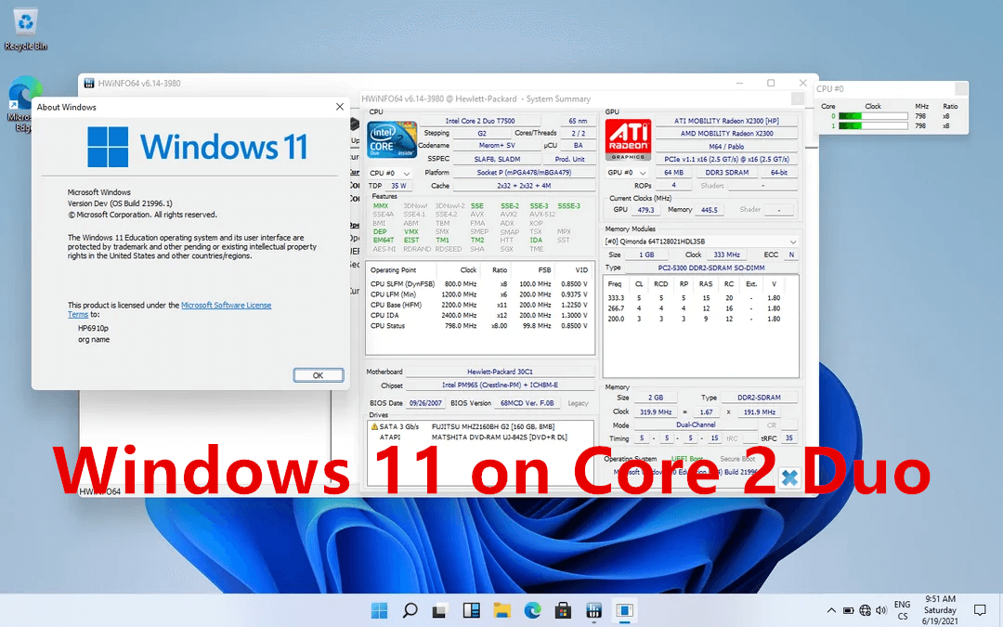Click the 333.3 memory timing row

(702, 298)
